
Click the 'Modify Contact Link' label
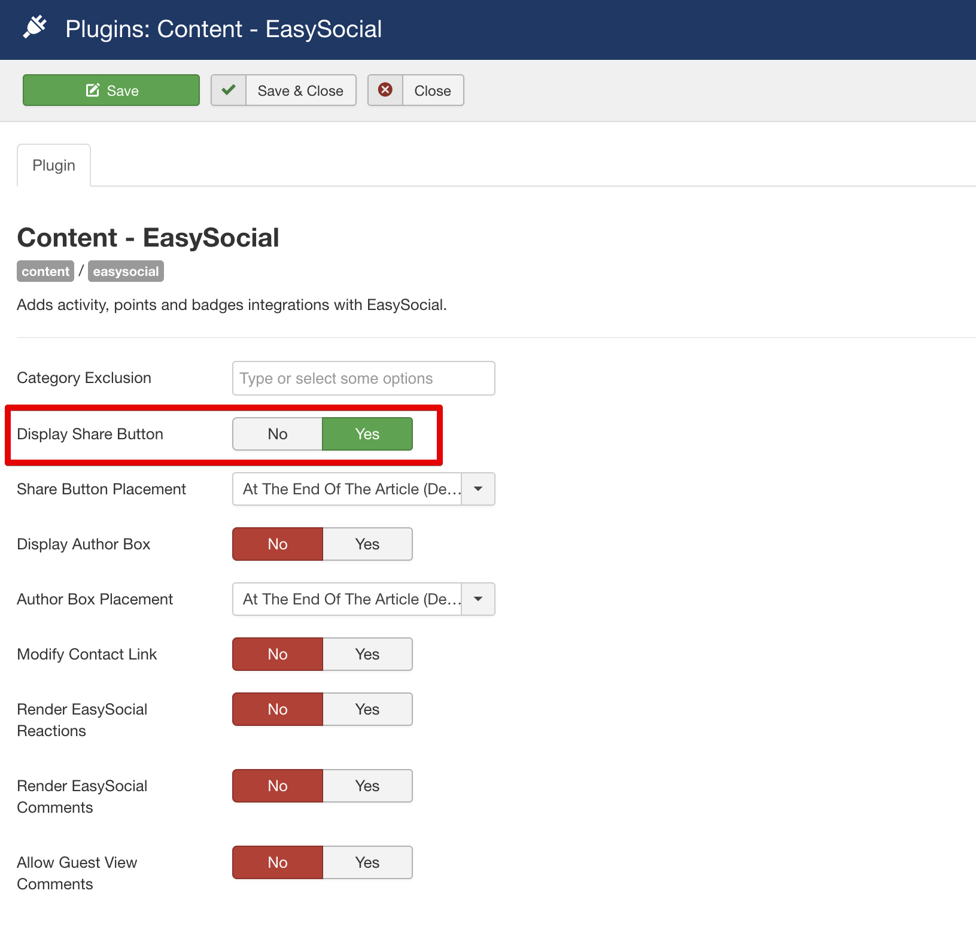coord(87,654)
